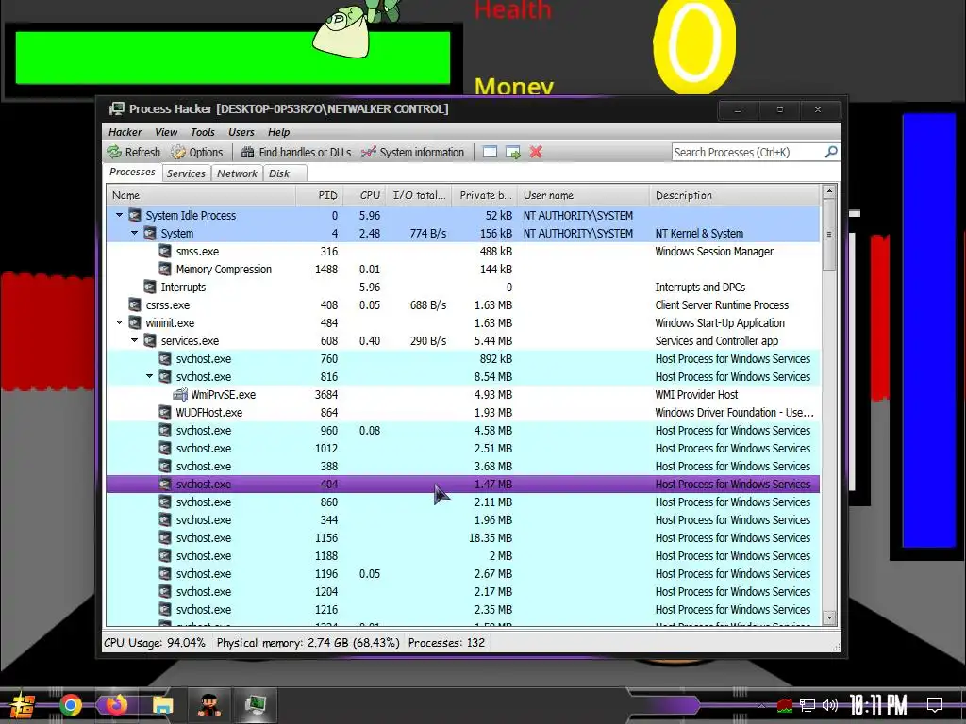Open File Explorer from taskbar

pyautogui.click(x=162, y=705)
